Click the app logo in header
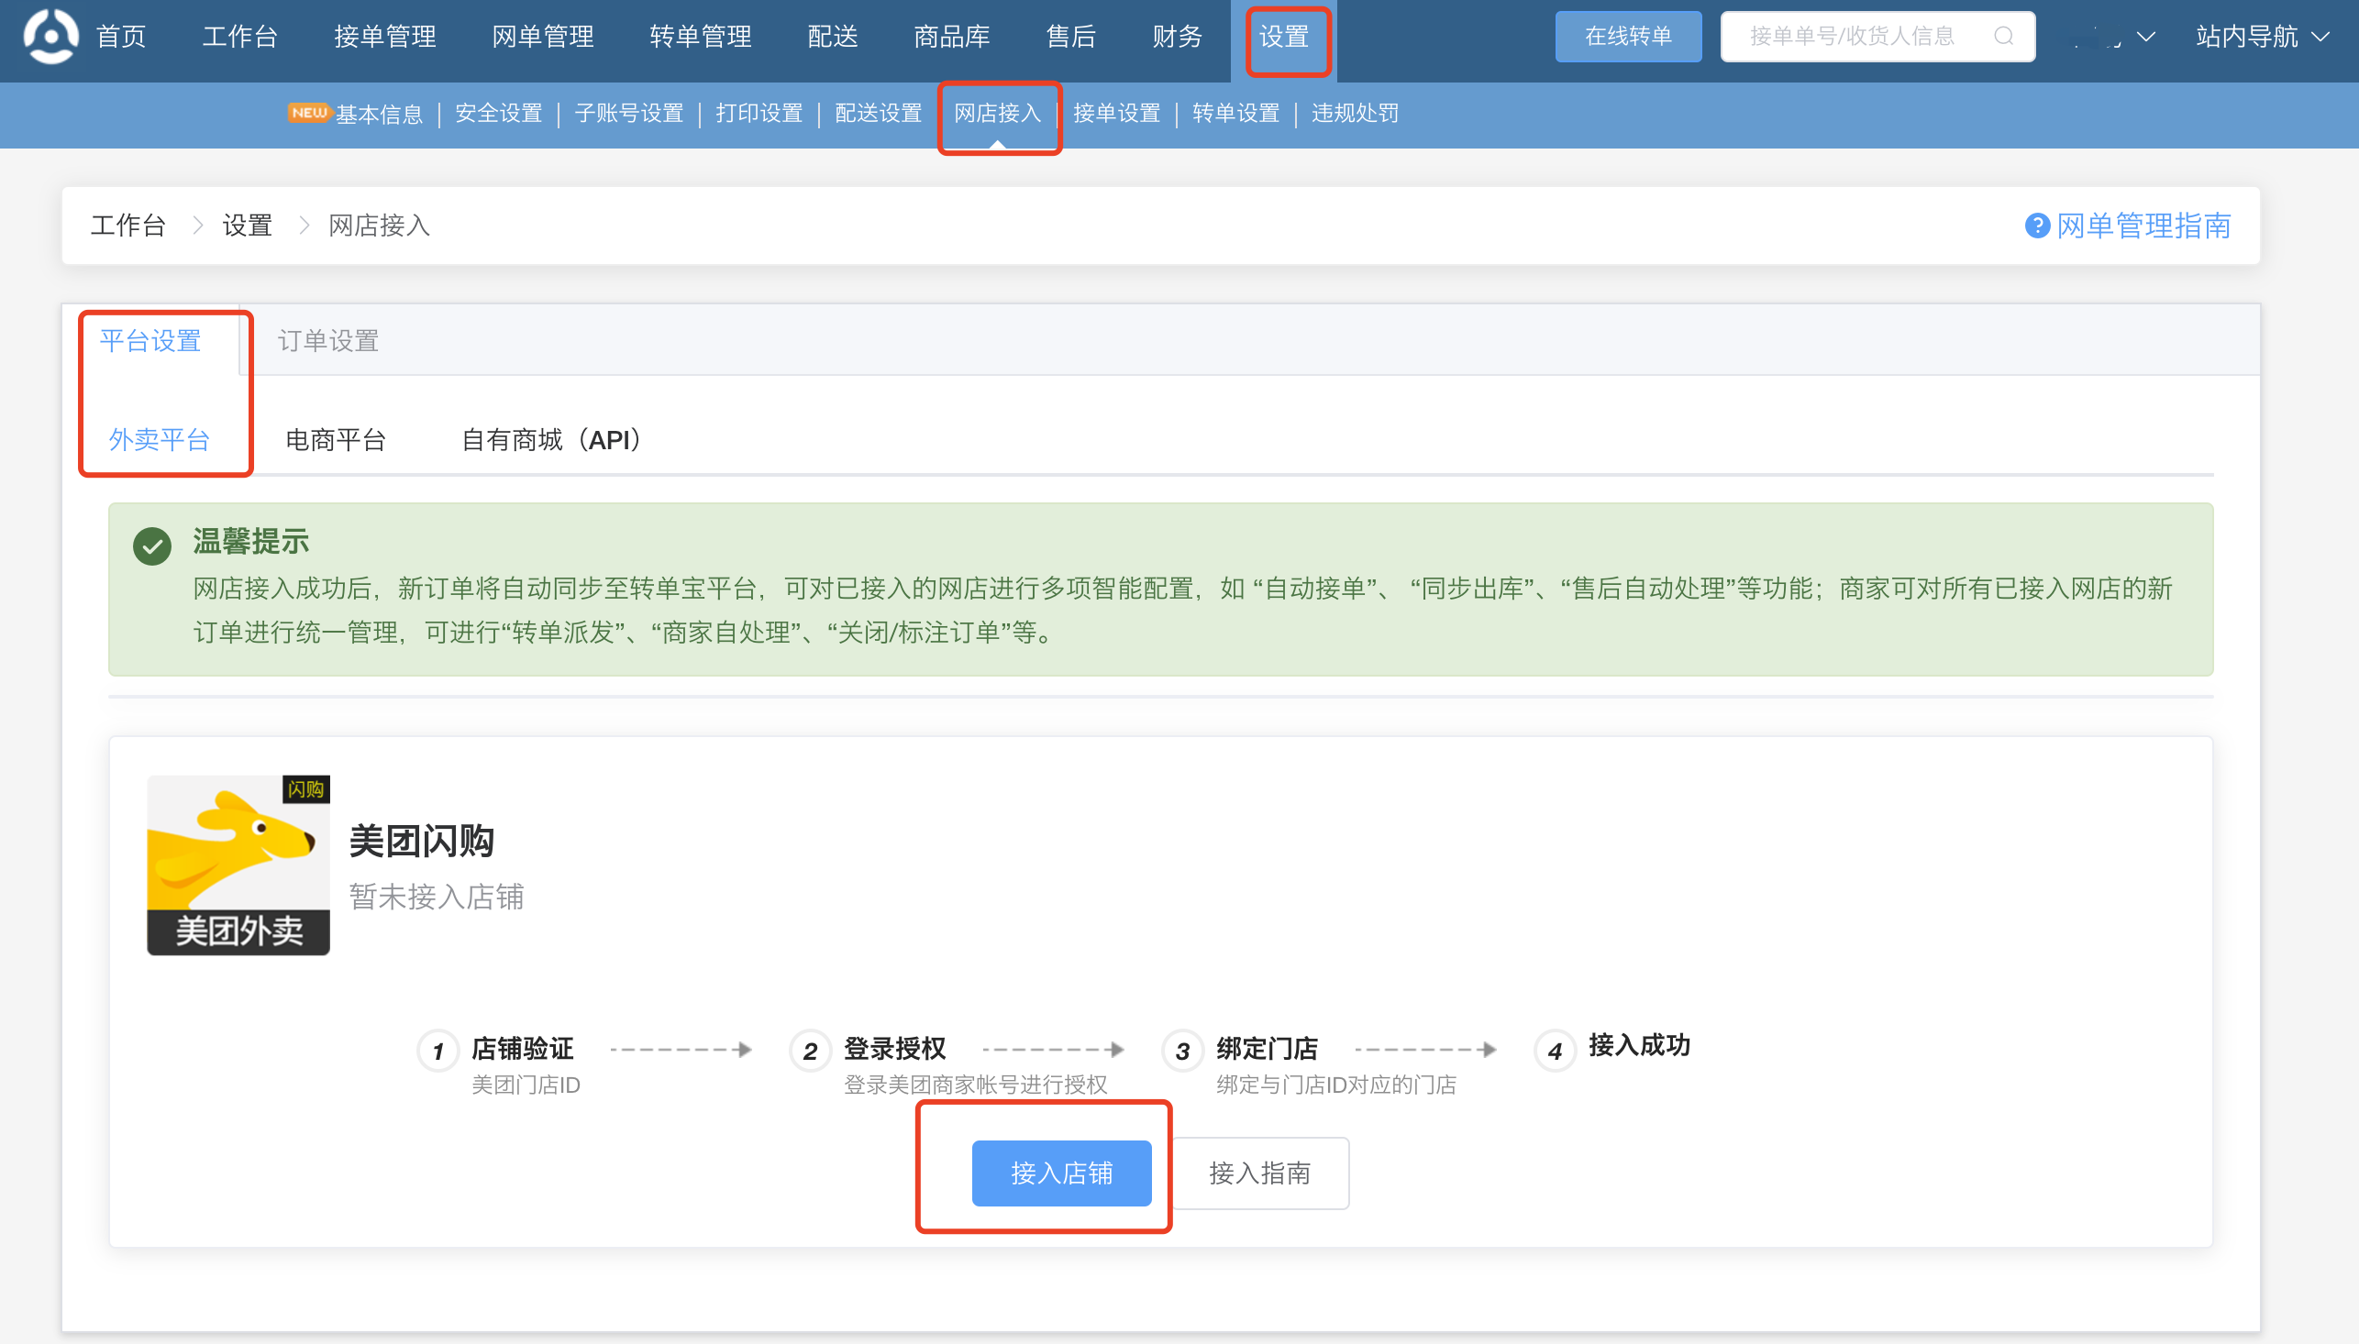 [x=50, y=36]
